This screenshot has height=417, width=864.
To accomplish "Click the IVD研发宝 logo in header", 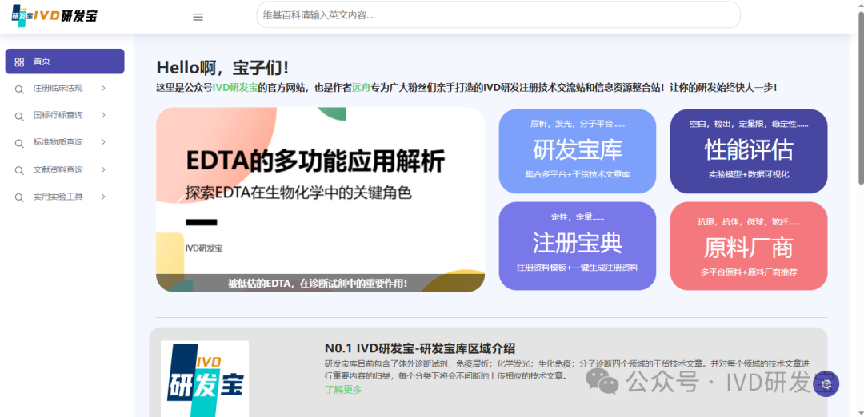I will [54, 16].
